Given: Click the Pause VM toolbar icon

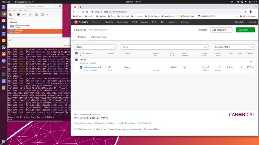Looking at the screenshot, I should pyautogui.click(x=37, y=15).
